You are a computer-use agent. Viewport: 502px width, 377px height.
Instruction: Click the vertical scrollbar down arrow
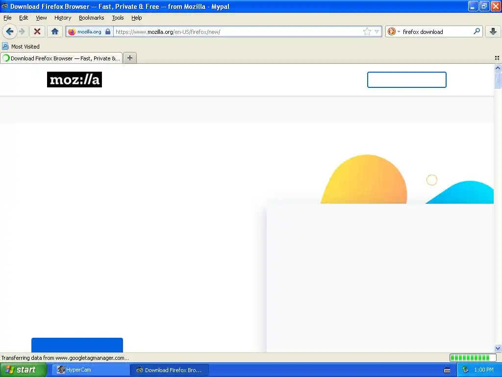coord(498,348)
